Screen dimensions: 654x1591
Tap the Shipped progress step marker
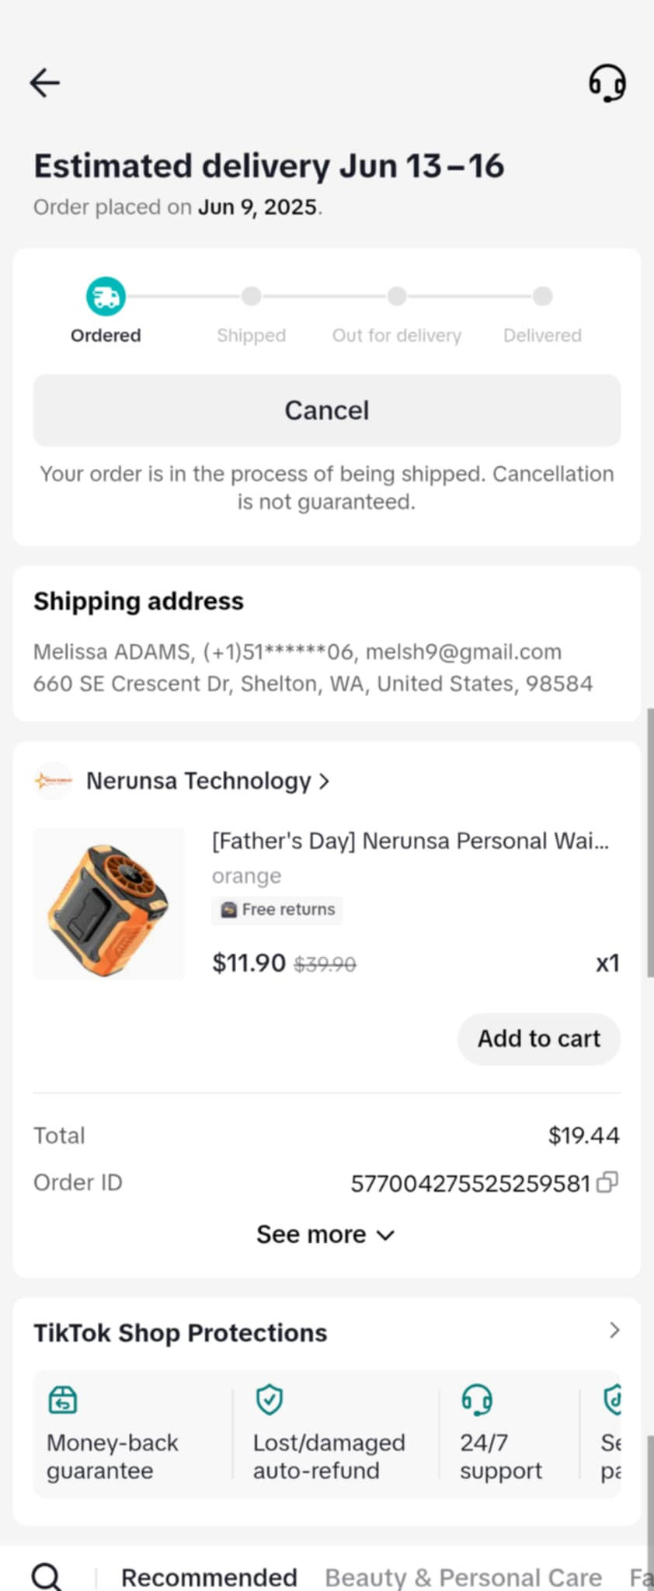[251, 296]
